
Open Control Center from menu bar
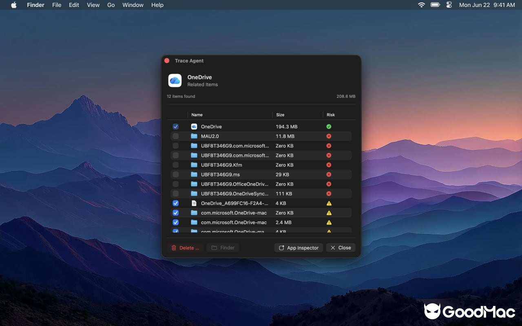click(x=449, y=5)
